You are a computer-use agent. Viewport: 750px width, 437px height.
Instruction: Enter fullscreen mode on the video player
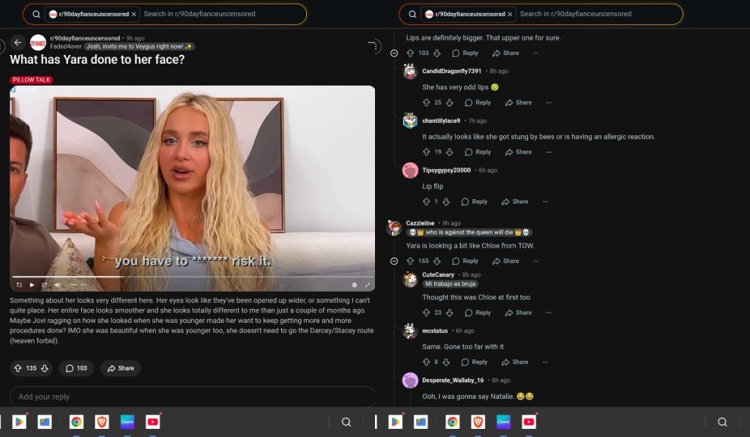(x=368, y=284)
